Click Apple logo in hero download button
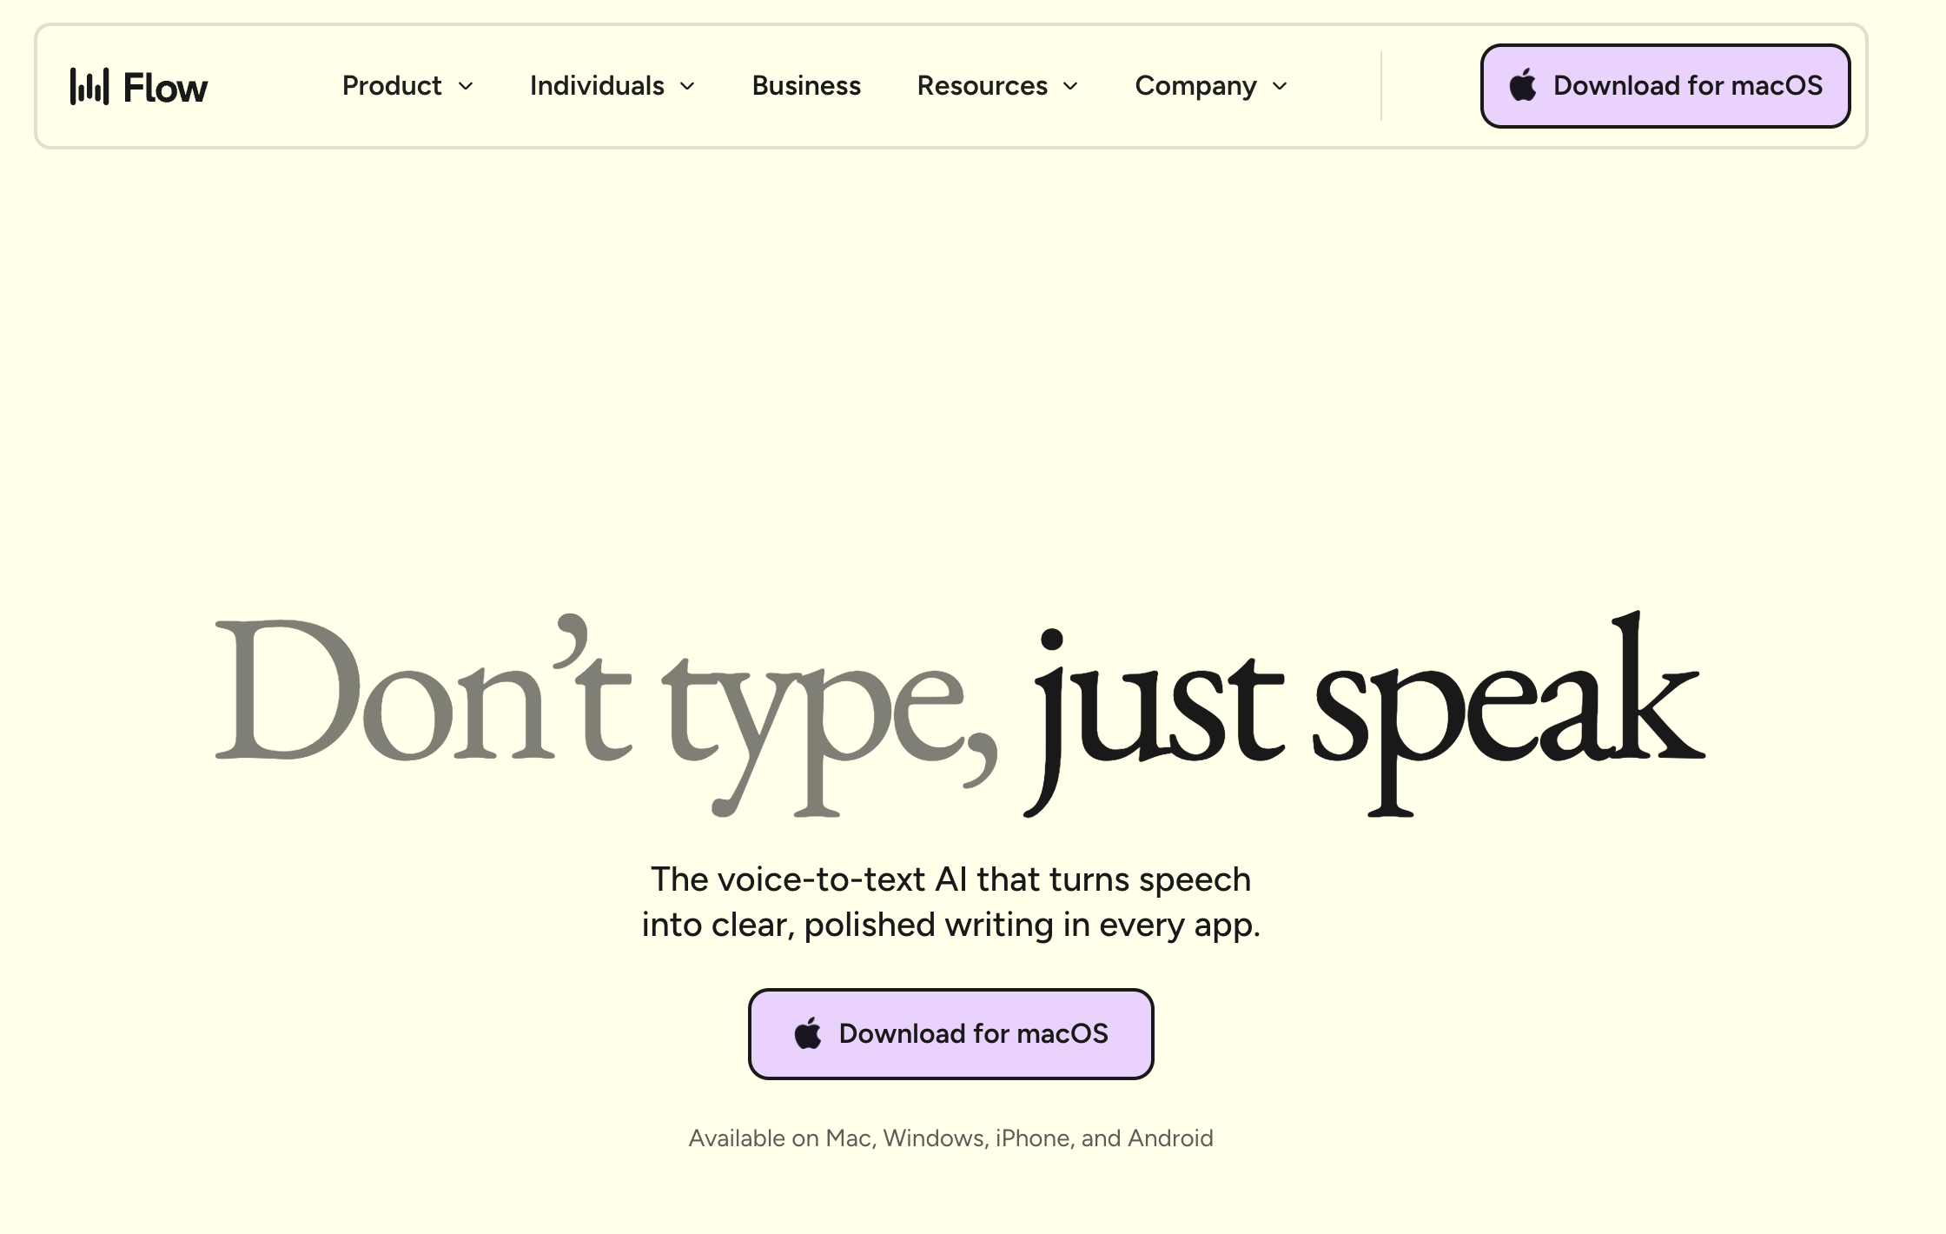 [808, 1033]
